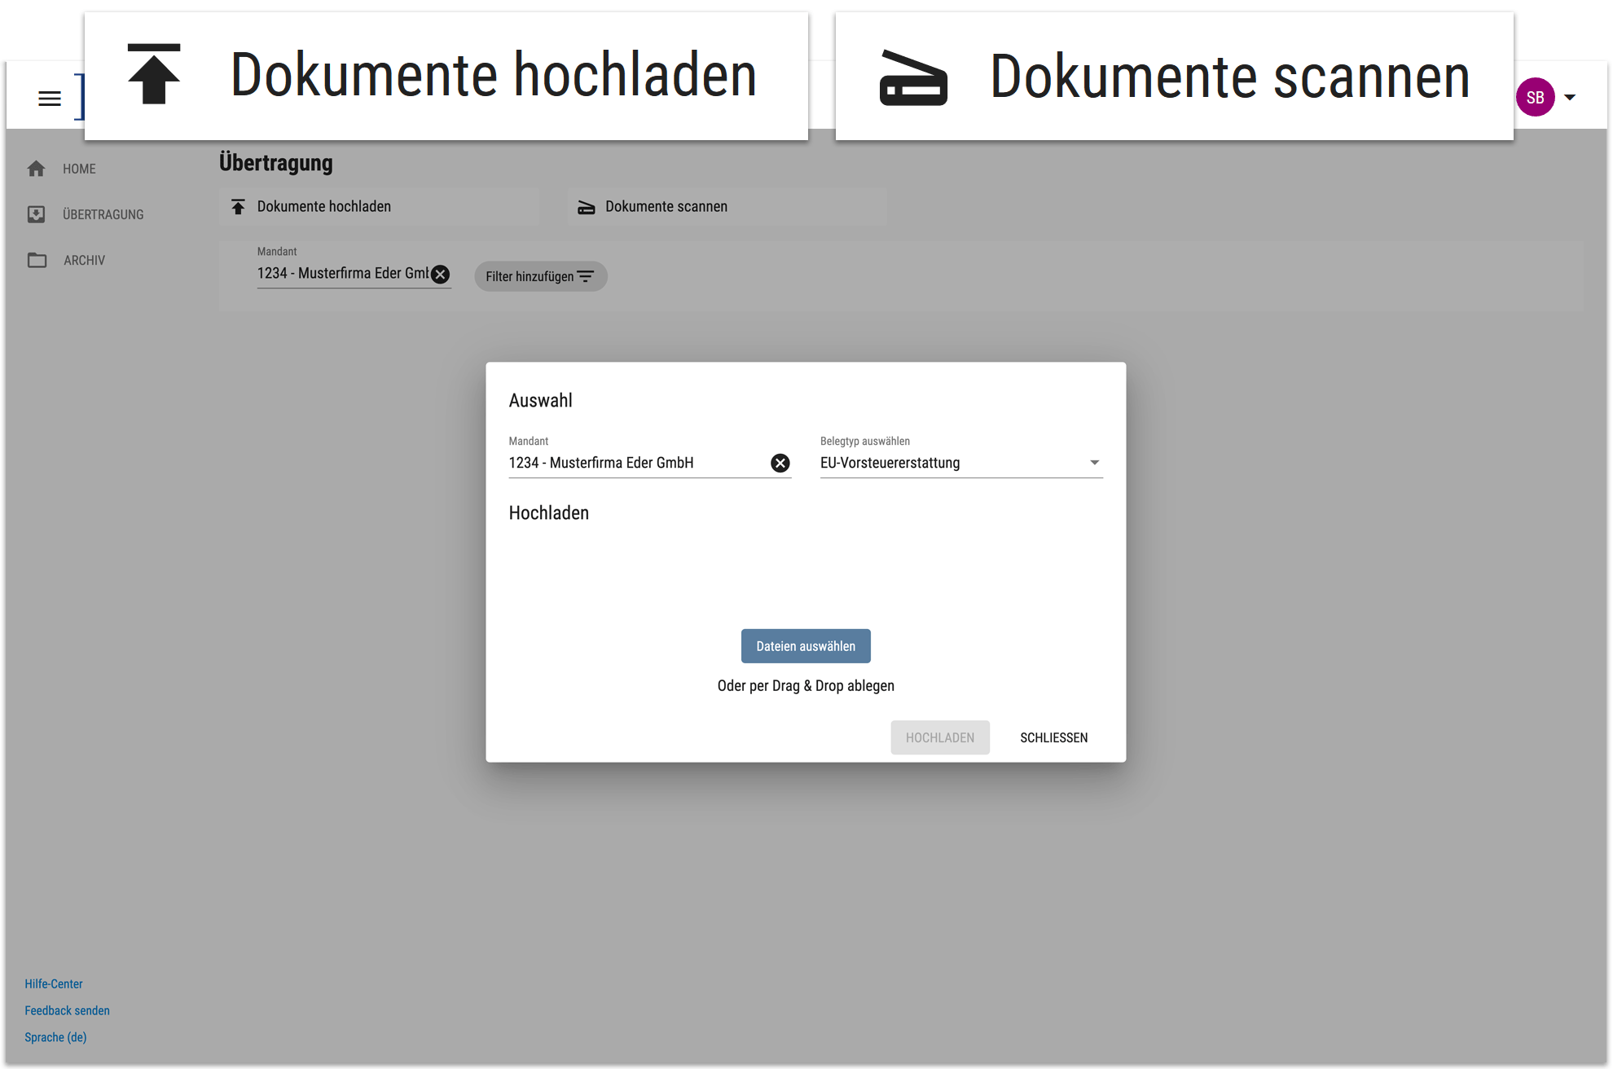Open the hamburger navigation menu

tap(50, 99)
